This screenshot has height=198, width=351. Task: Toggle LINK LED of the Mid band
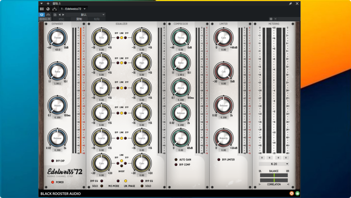(x=122, y=88)
